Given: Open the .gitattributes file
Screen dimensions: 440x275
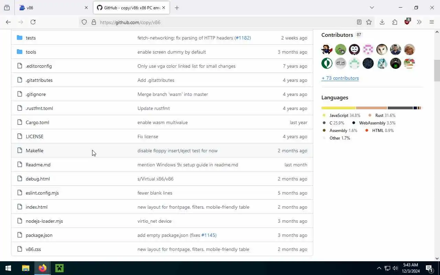Looking at the screenshot, I should (39, 80).
